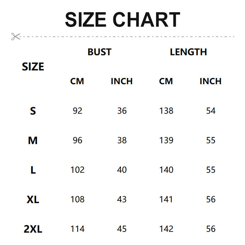The width and height of the screenshot is (245, 245).
Task: Click bust inch value 38 for size M
Action: click(122, 140)
